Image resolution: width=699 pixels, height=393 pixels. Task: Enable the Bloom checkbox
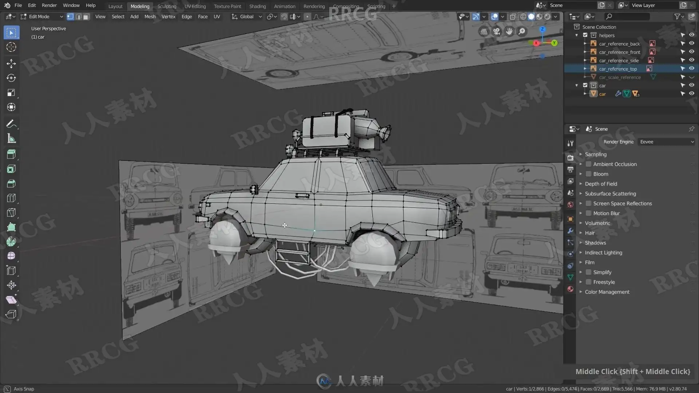(588, 174)
